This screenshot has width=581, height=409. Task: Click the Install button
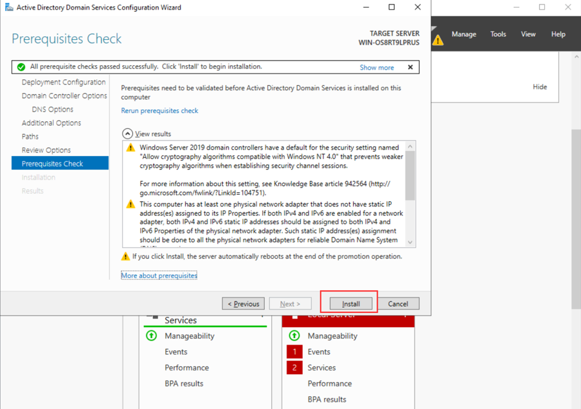(x=351, y=304)
